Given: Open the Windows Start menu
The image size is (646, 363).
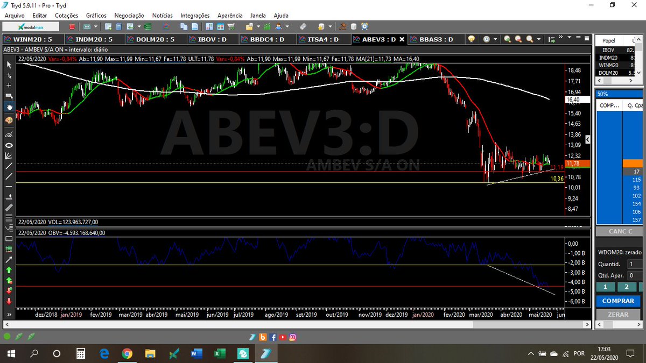Looking at the screenshot, I should click(x=11, y=353).
